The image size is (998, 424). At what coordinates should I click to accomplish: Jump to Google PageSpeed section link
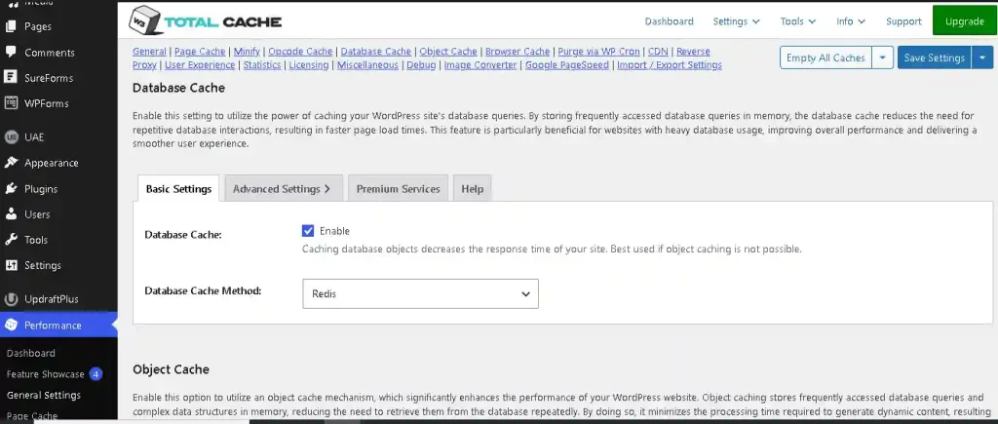tap(567, 65)
